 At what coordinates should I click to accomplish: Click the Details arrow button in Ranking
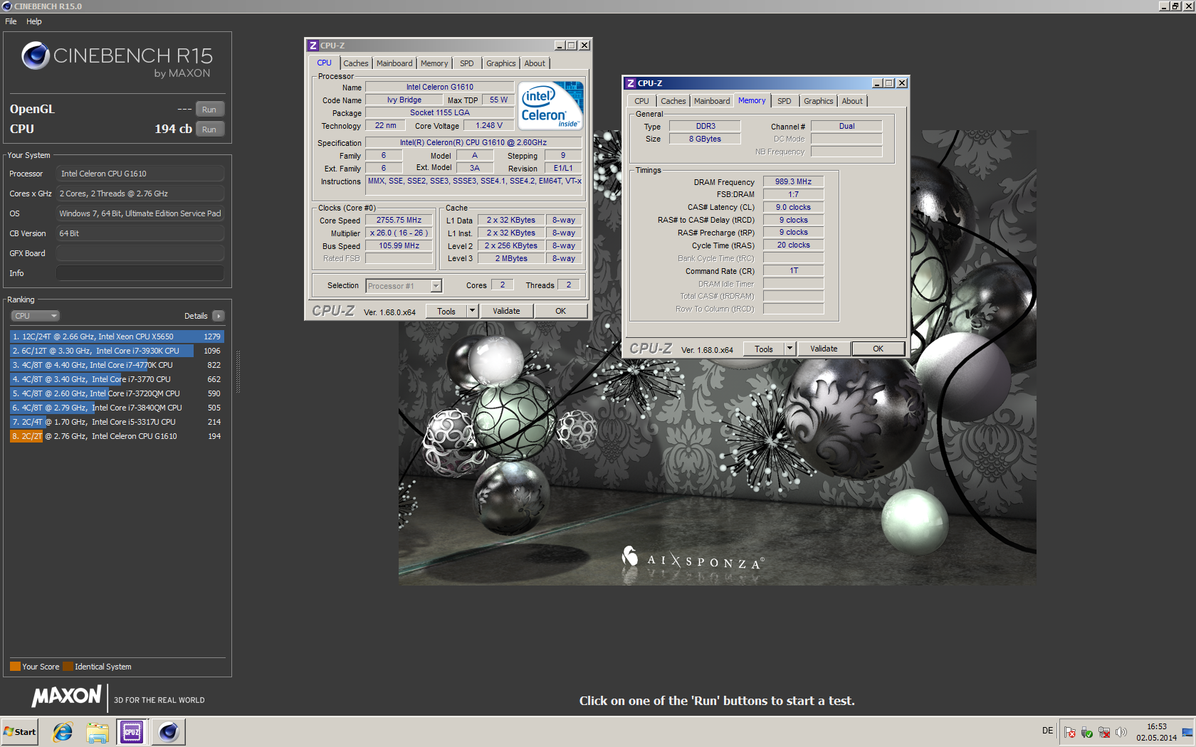[x=219, y=316]
